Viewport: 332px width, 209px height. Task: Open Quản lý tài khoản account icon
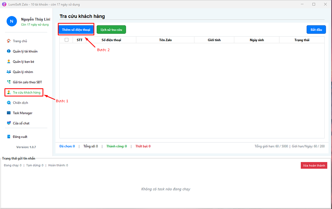[x=9, y=52]
